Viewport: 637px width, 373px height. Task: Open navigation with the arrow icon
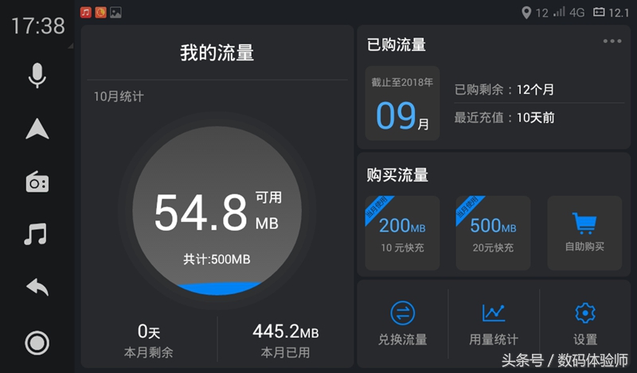click(x=37, y=129)
